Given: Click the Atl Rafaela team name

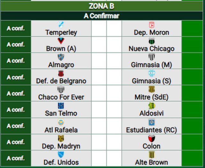Looking at the screenshot, I should 61,130.
